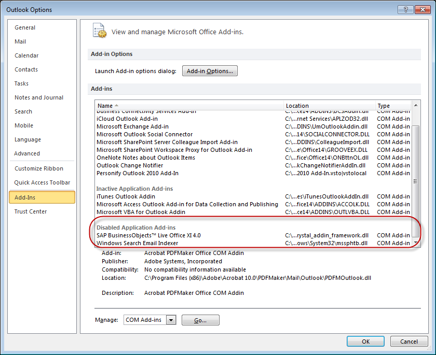Screen dimensions: 436x355
Task: Select SharePoint Workspace Proxy for Outlook Add-in
Action: 253,150
